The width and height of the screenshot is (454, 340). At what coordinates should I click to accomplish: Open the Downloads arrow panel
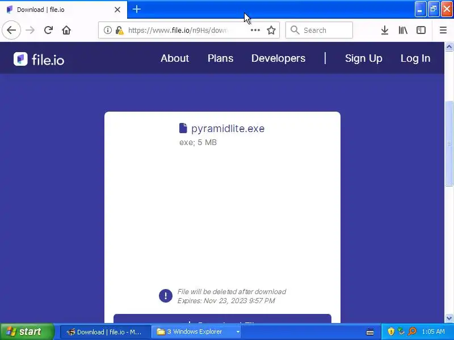pyautogui.click(x=385, y=30)
